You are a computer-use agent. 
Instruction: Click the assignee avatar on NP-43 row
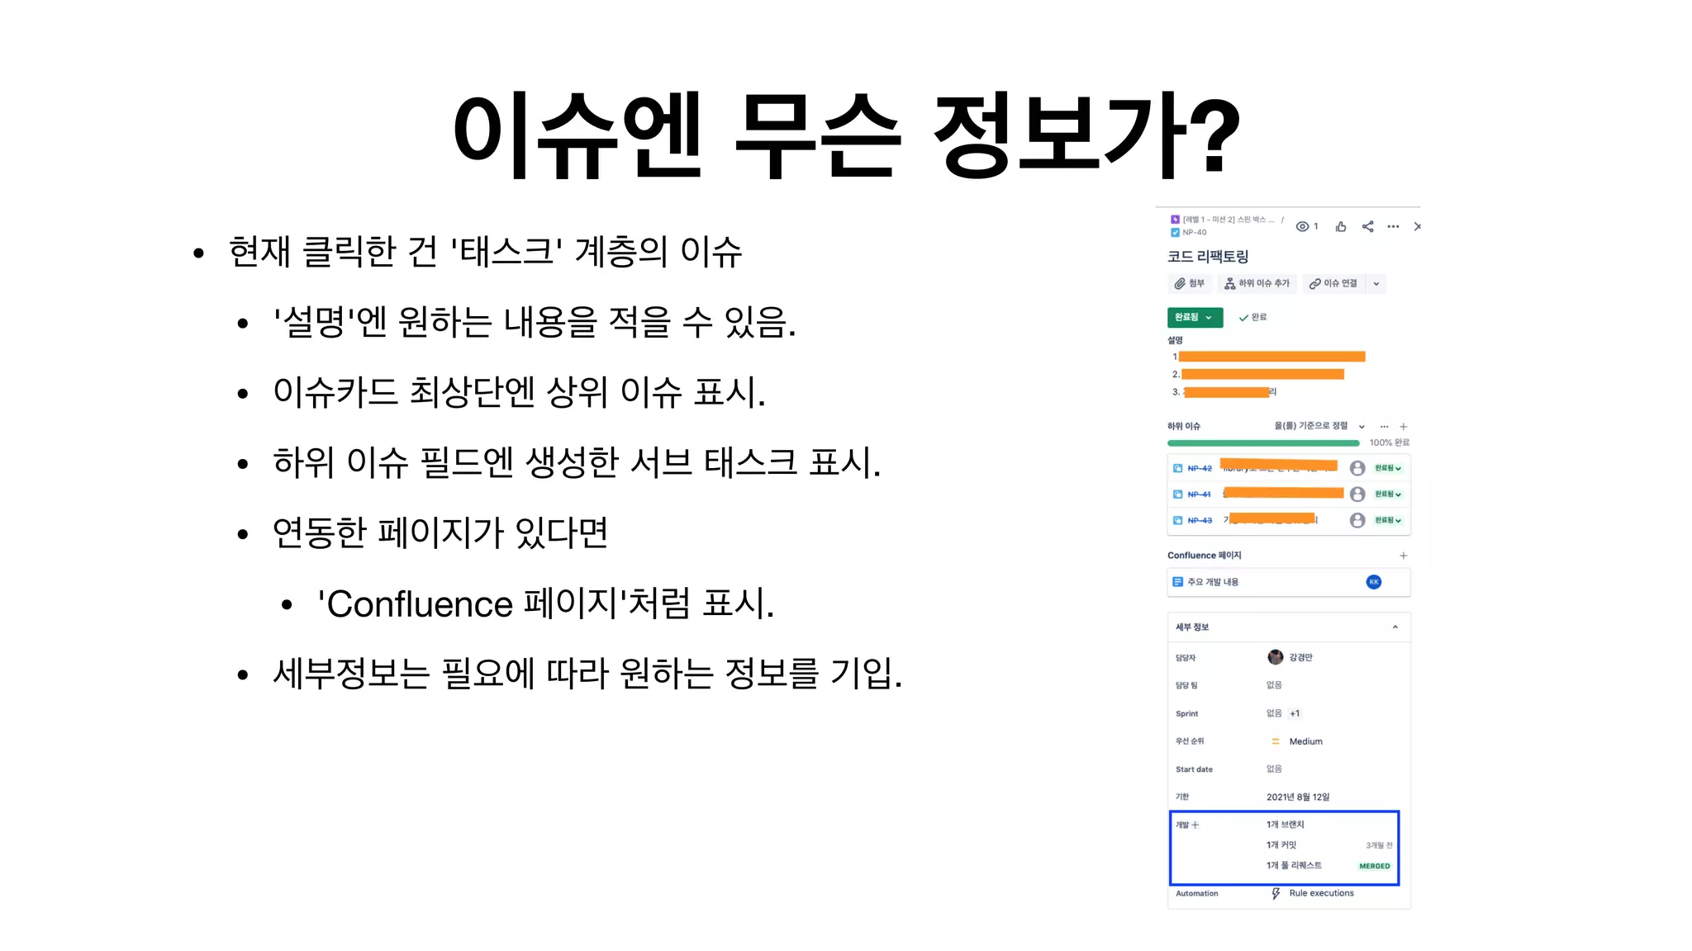1357,520
